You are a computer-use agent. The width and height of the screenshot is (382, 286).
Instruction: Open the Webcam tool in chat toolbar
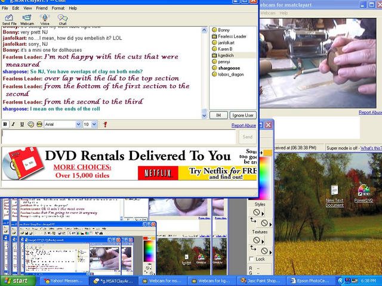pos(27,20)
